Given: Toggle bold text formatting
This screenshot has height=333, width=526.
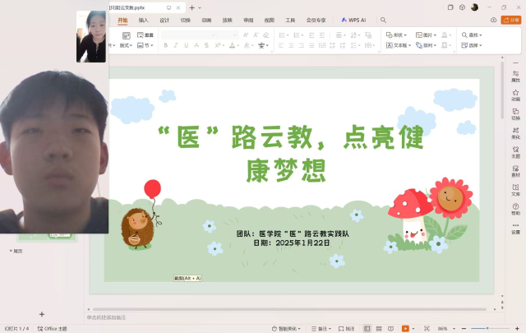Looking at the screenshot, I should [165, 45].
